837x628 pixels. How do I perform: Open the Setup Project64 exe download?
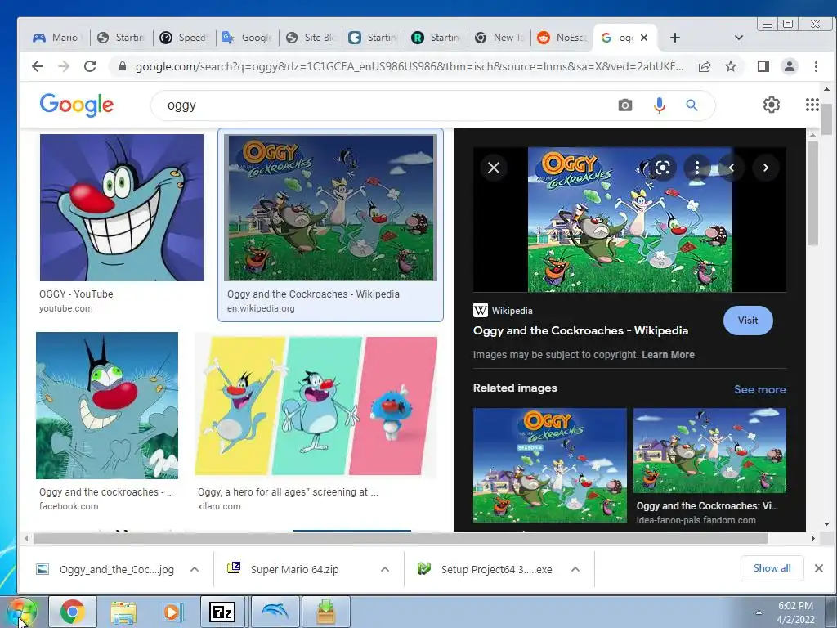(489, 569)
